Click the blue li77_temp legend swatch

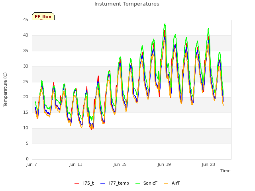point(103,184)
